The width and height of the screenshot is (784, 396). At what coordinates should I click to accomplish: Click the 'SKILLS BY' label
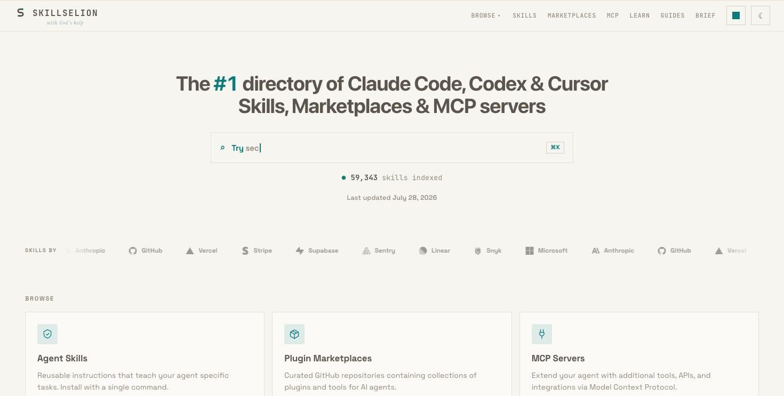pos(41,250)
